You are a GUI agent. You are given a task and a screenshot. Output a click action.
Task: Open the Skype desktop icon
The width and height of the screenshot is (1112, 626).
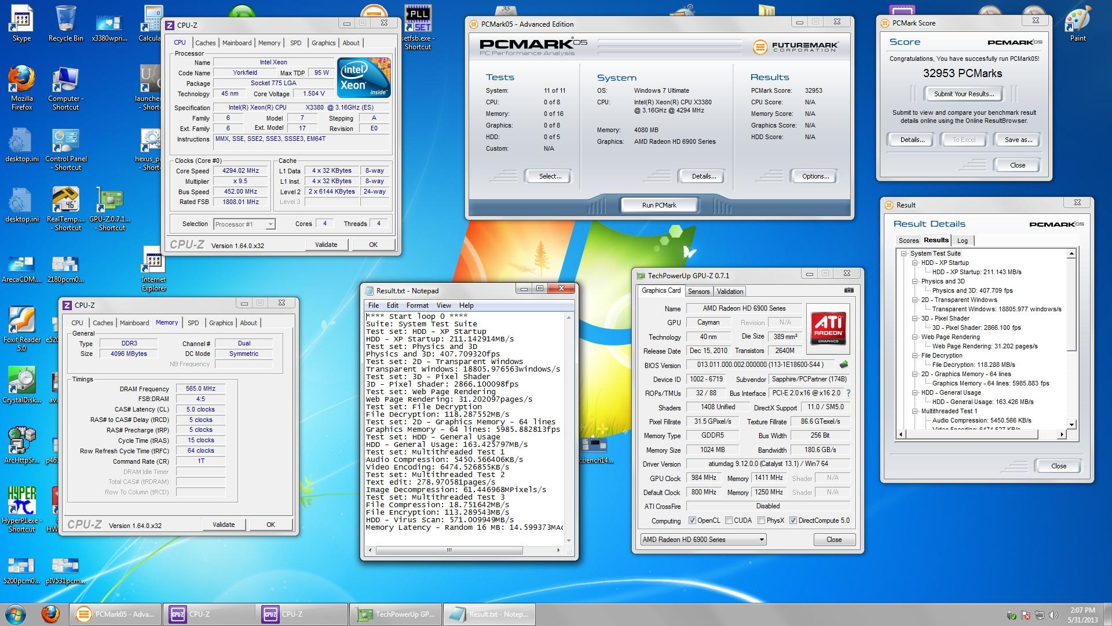tap(21, 23)
